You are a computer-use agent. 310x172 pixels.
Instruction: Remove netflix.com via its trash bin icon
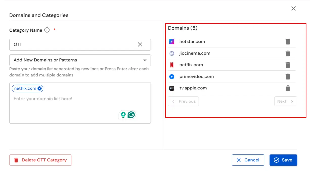pos(288,65)
